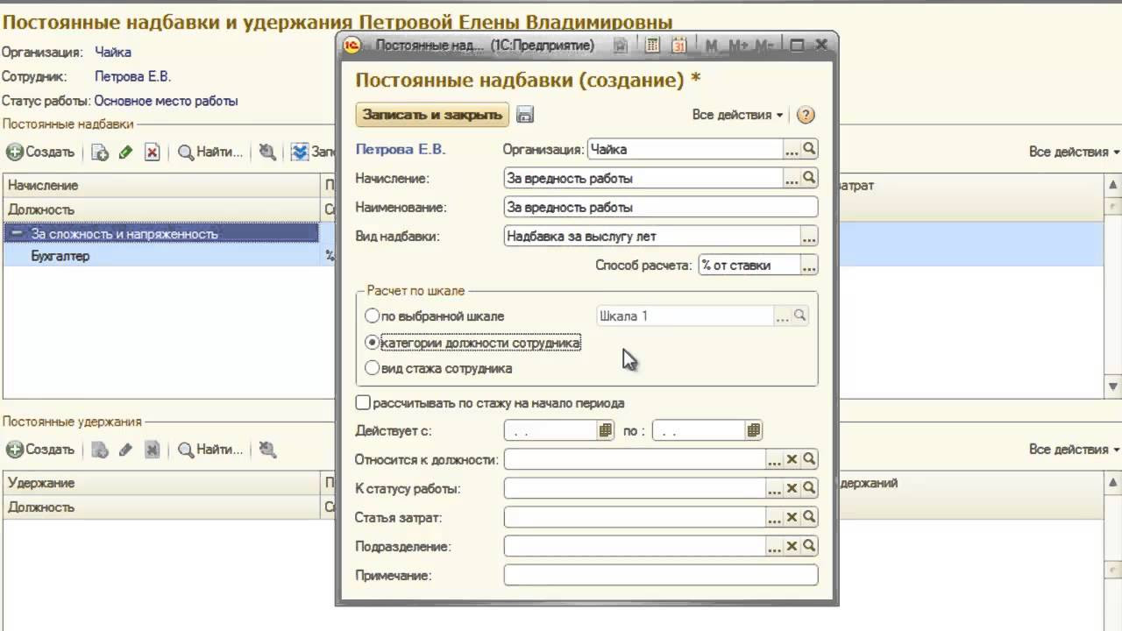
Task: Click Записать и закрыть button
Action: [x=432, y=115]
